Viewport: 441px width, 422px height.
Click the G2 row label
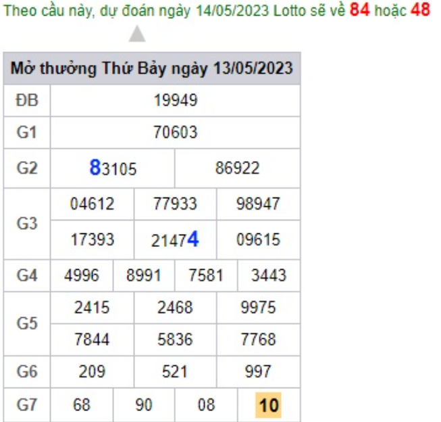pos(27,168)
